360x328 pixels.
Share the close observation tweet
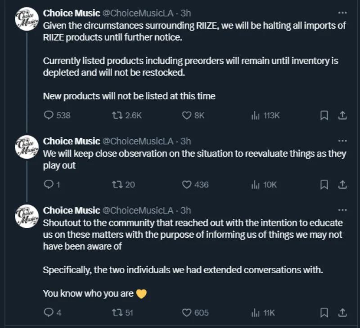click(x=342, y=185)
